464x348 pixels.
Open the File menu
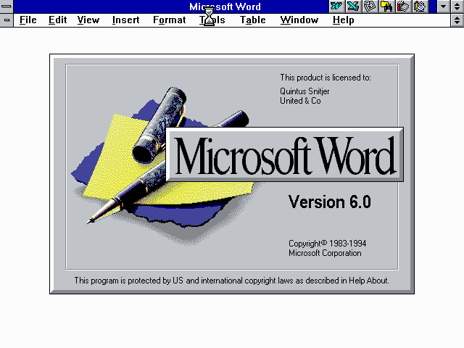[x=28, y=20]
